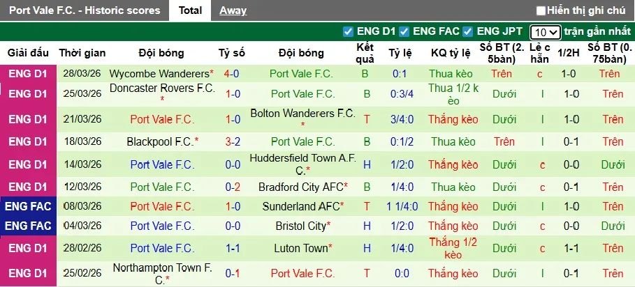Click the ENG FAC label dated 08/03/26
635x287 pixels.
tap(29, 206)
